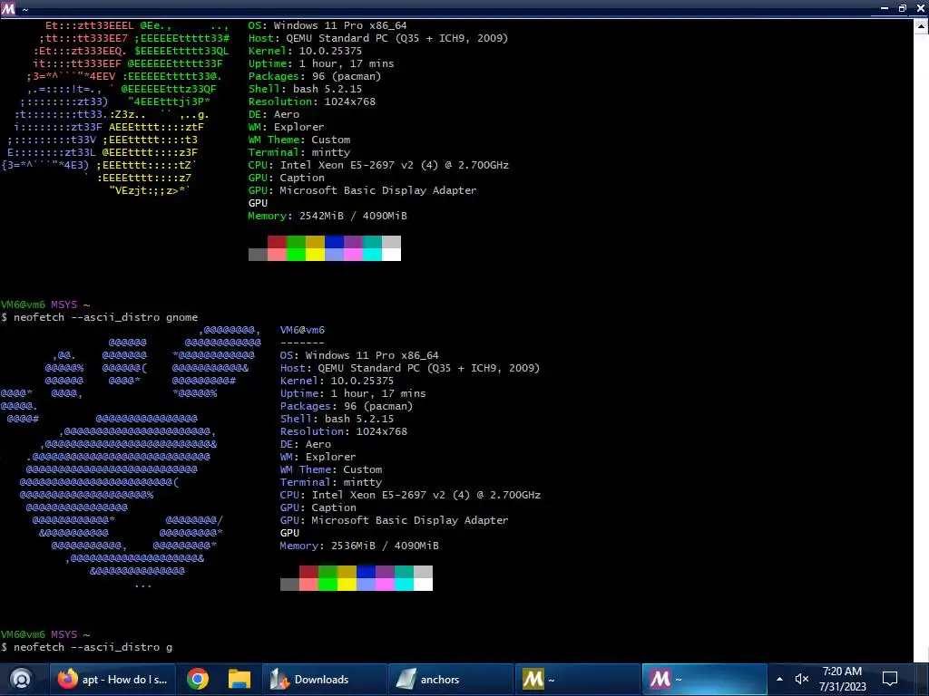Switch to the Downloads taskbar window
Image resolution: width=929 pixels, height=696 pixels.
[325, 680]
